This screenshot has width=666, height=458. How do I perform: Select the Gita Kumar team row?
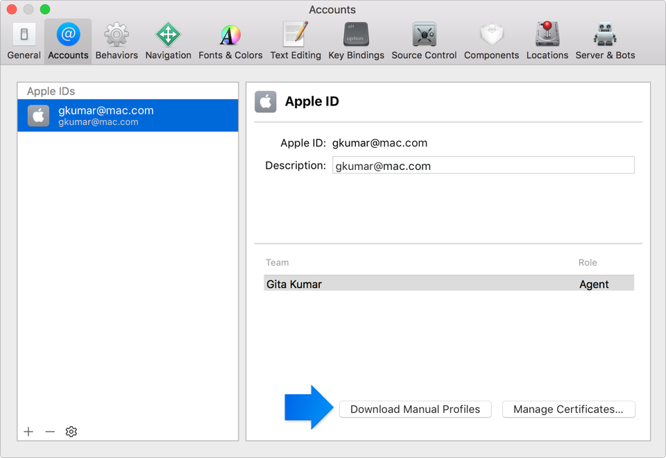(x=448, y=284)
